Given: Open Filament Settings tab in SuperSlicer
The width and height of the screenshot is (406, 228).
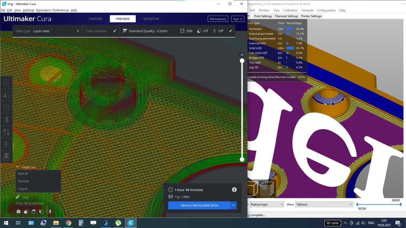Looking at the screenshot, I should (x=286, y=16).
